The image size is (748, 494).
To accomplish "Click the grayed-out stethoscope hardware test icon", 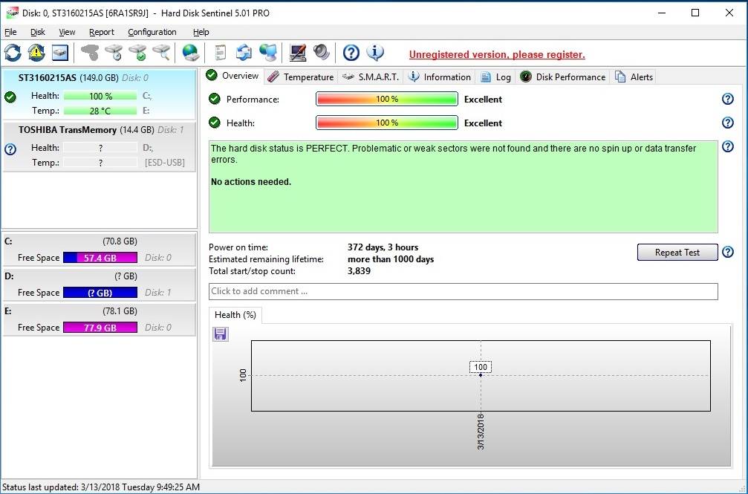I will coord(90,53).
